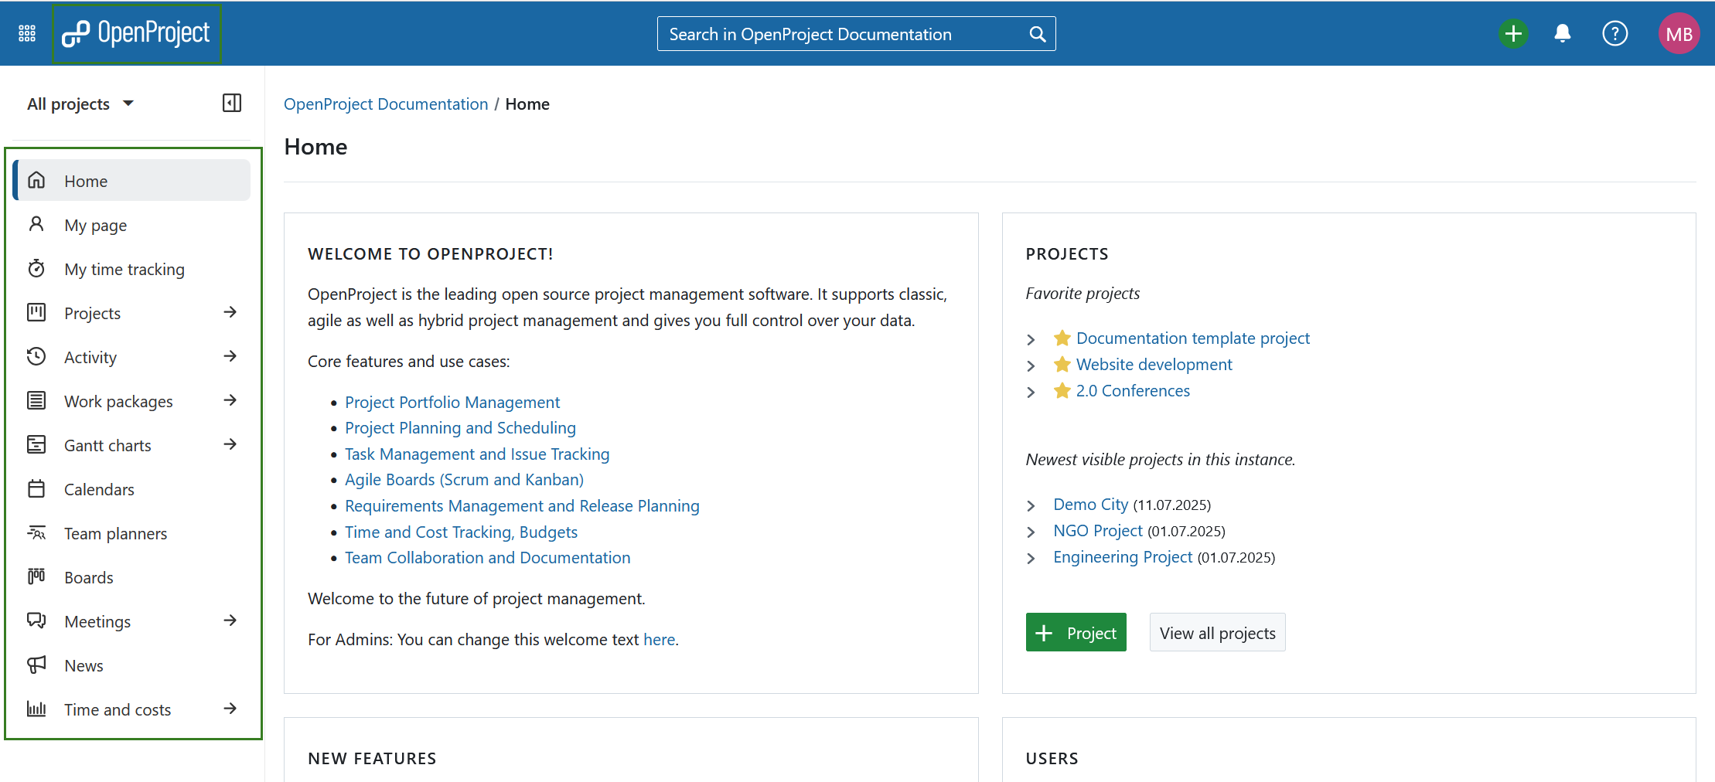The width and height of the screenshot is (1715, 782).
Task: Click the News megaphone icon
Action: 36,665
